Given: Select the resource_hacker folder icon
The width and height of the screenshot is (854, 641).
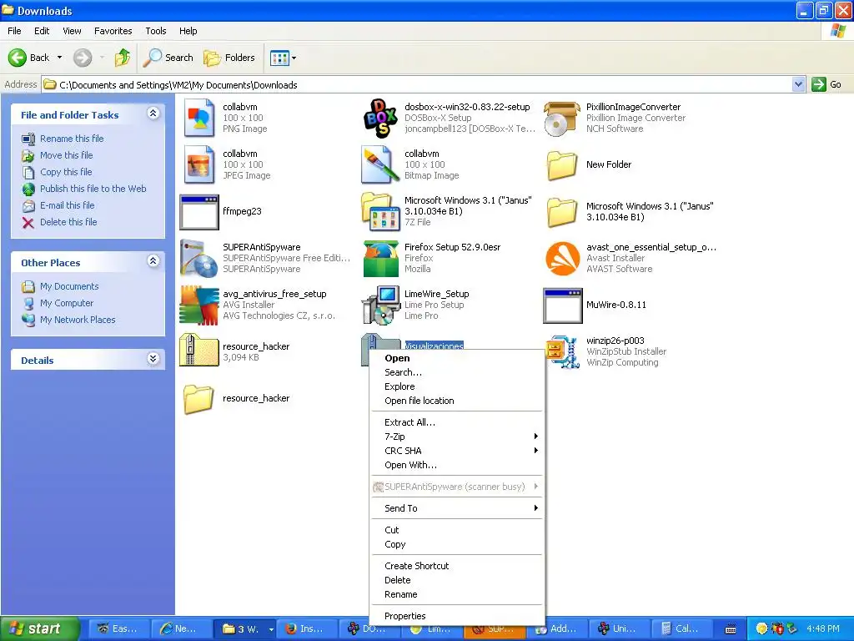Looking at the screenshot, I should pos(198,400).
